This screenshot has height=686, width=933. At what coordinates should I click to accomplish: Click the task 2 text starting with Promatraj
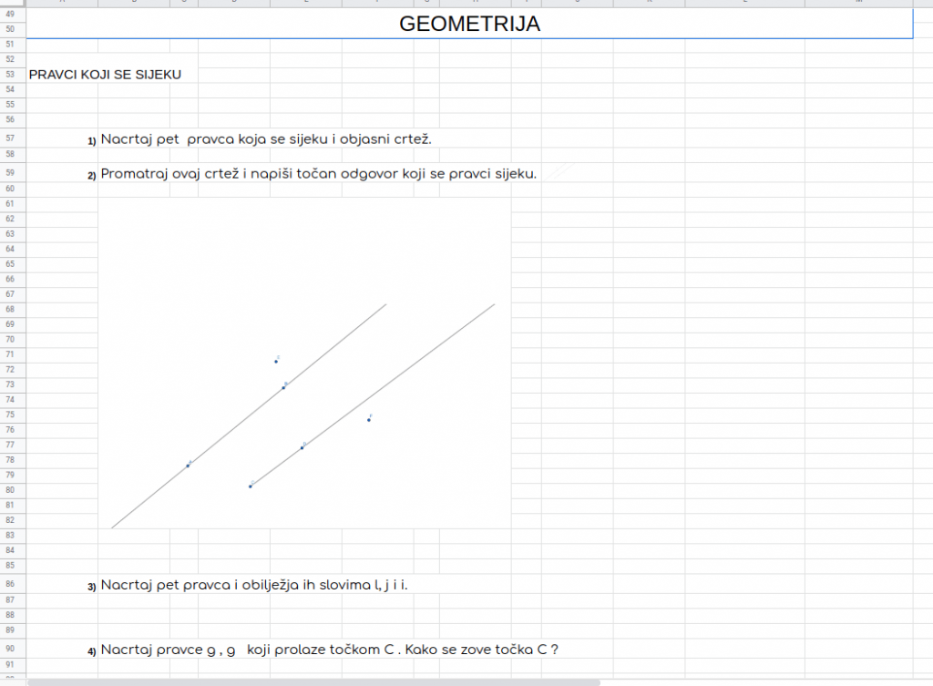[318, 173]
